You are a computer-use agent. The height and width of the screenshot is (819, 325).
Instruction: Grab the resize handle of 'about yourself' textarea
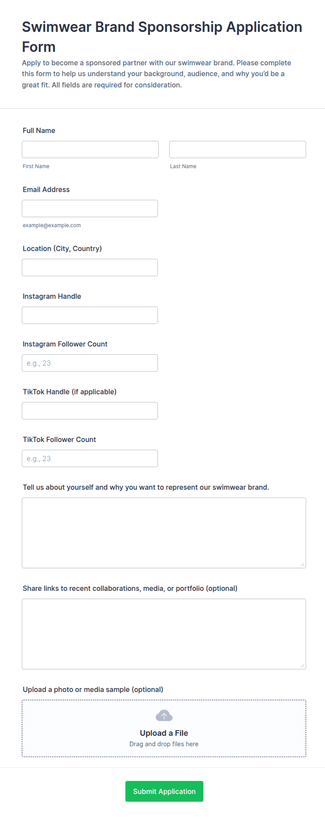302,565
